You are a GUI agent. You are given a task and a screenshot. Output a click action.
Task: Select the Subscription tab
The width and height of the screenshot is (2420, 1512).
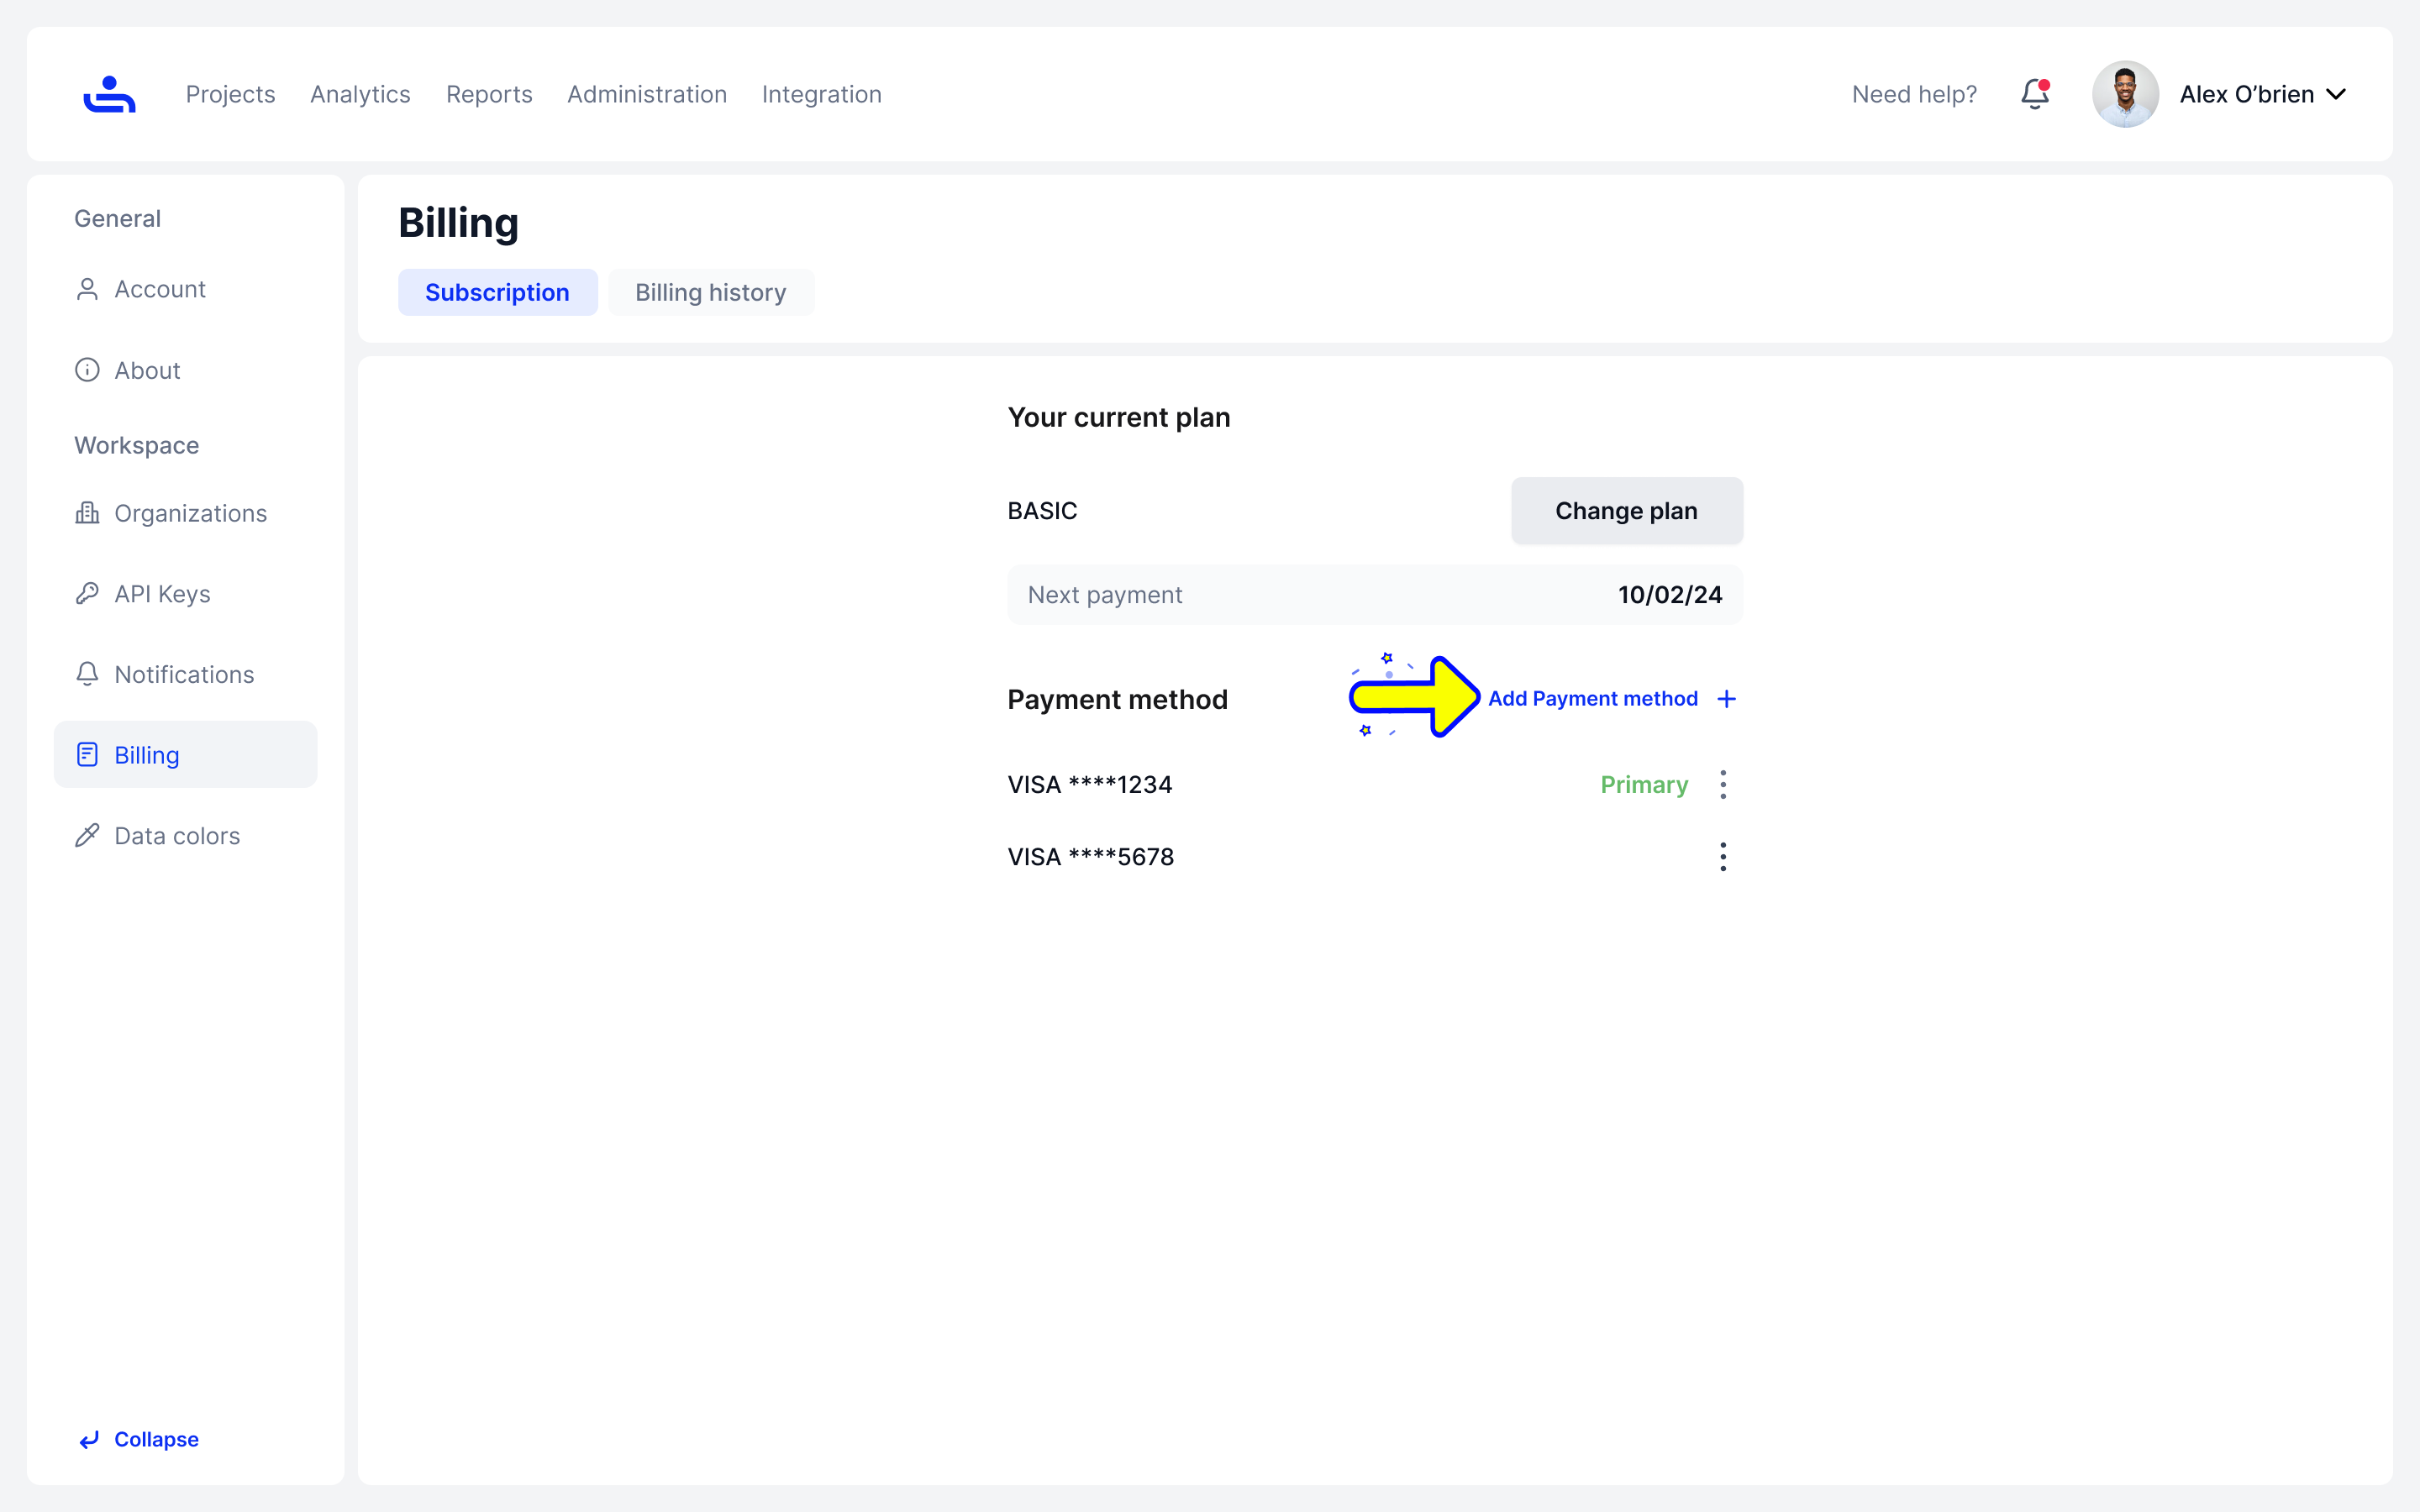coord(497,293)
